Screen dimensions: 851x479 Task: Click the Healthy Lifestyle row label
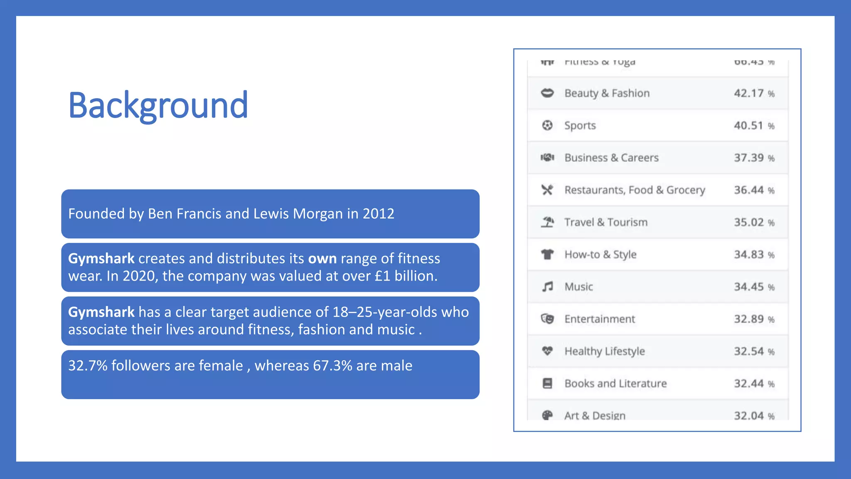tap(605, 351)
